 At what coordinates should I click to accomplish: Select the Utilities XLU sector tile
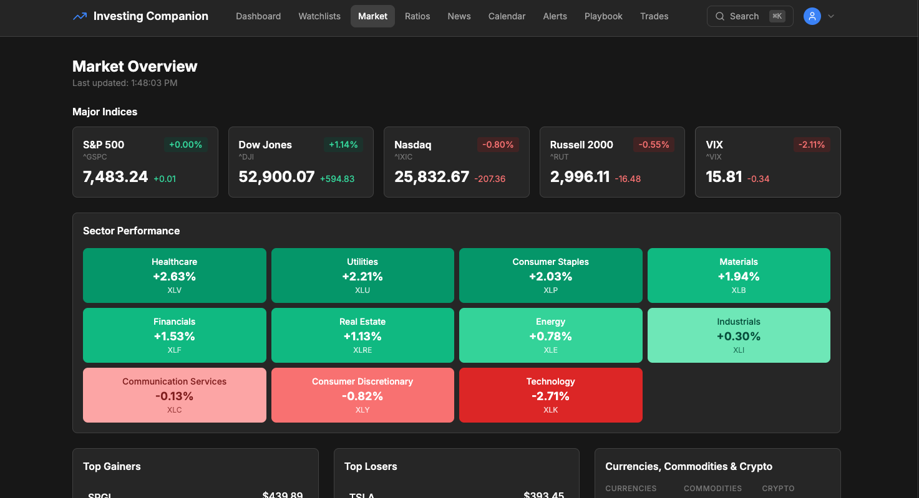coord(362,275)
